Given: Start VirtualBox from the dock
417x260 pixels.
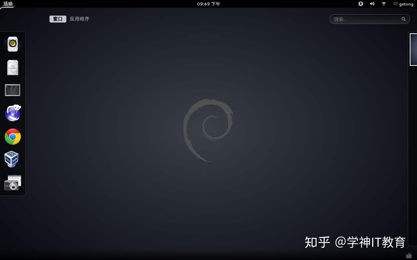Looking at the screenshot, I should (x=12, y=159).
